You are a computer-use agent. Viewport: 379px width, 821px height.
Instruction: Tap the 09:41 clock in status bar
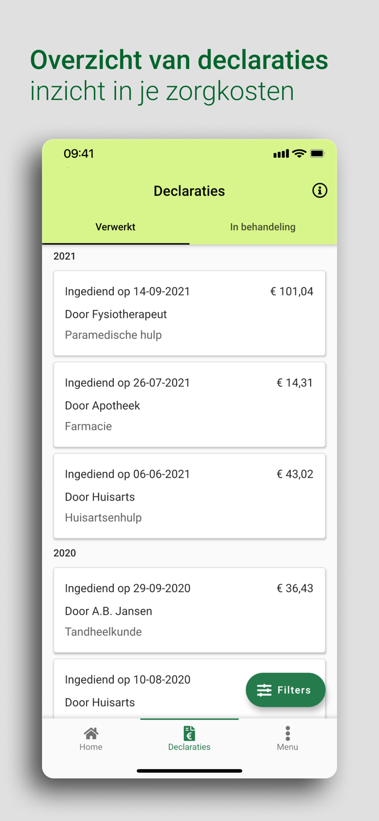79,154
